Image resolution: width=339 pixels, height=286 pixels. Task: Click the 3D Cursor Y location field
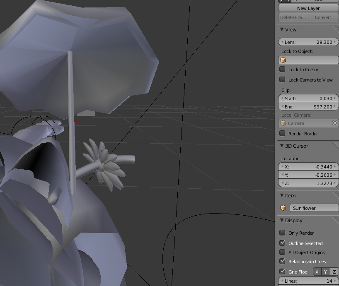click(x=308, y=175)
